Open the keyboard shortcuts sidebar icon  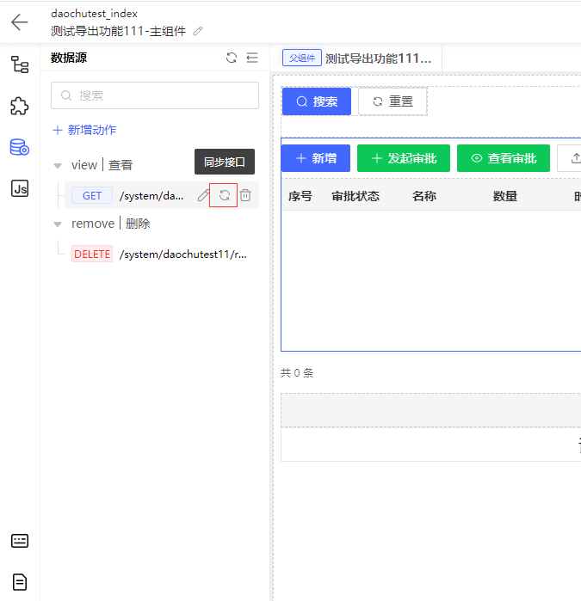coord(20,541)
